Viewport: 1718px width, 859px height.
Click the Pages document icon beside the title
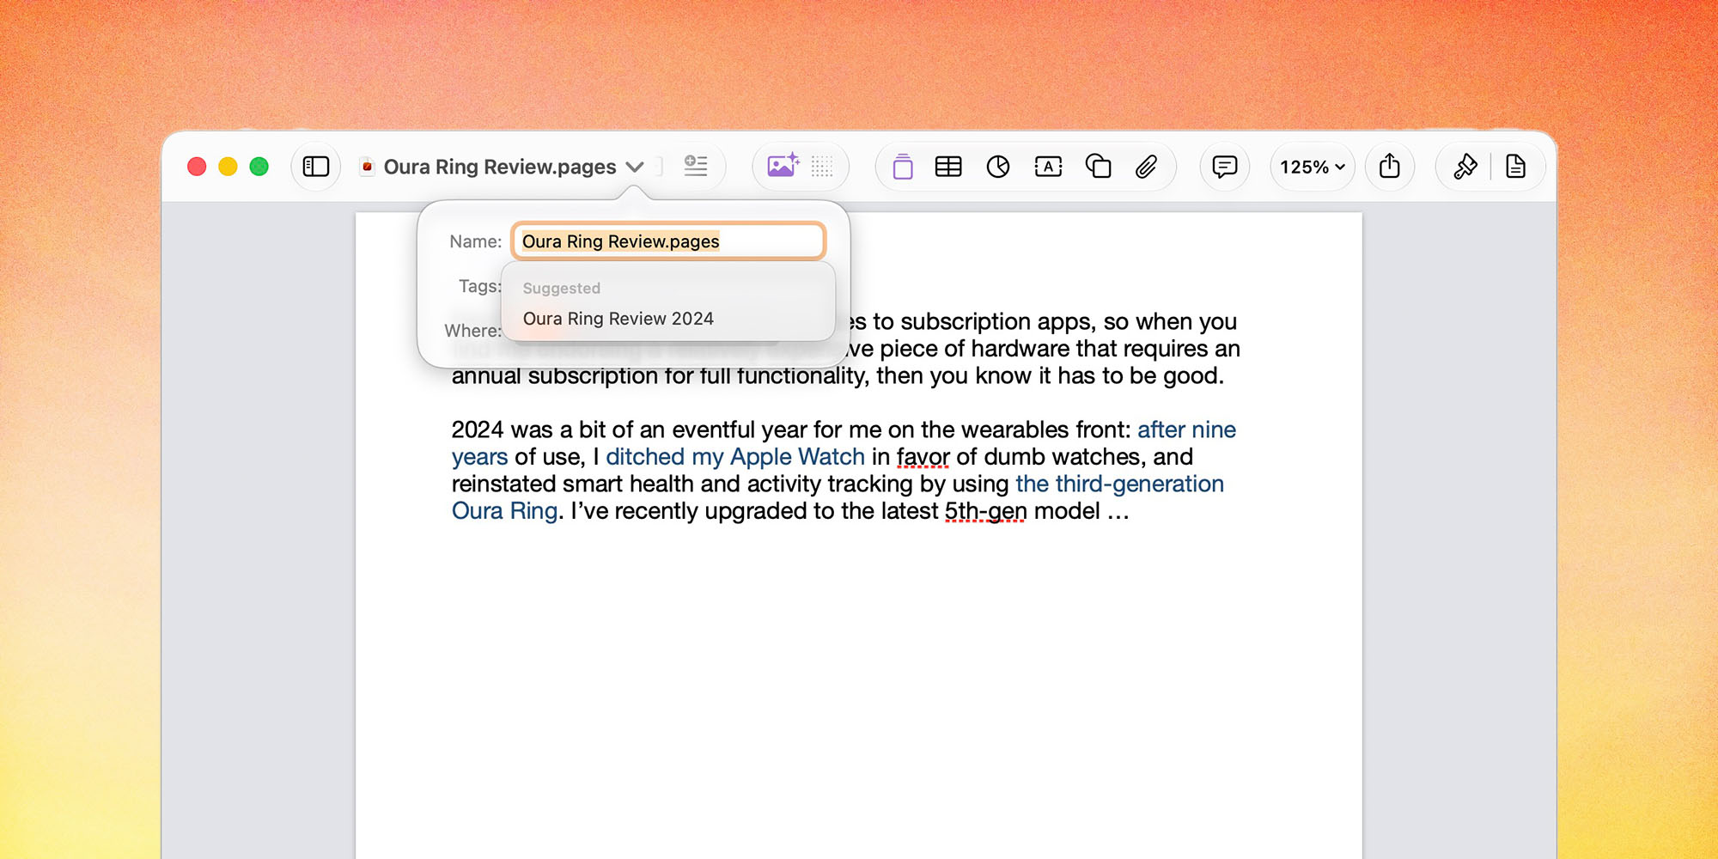[368, 167]
